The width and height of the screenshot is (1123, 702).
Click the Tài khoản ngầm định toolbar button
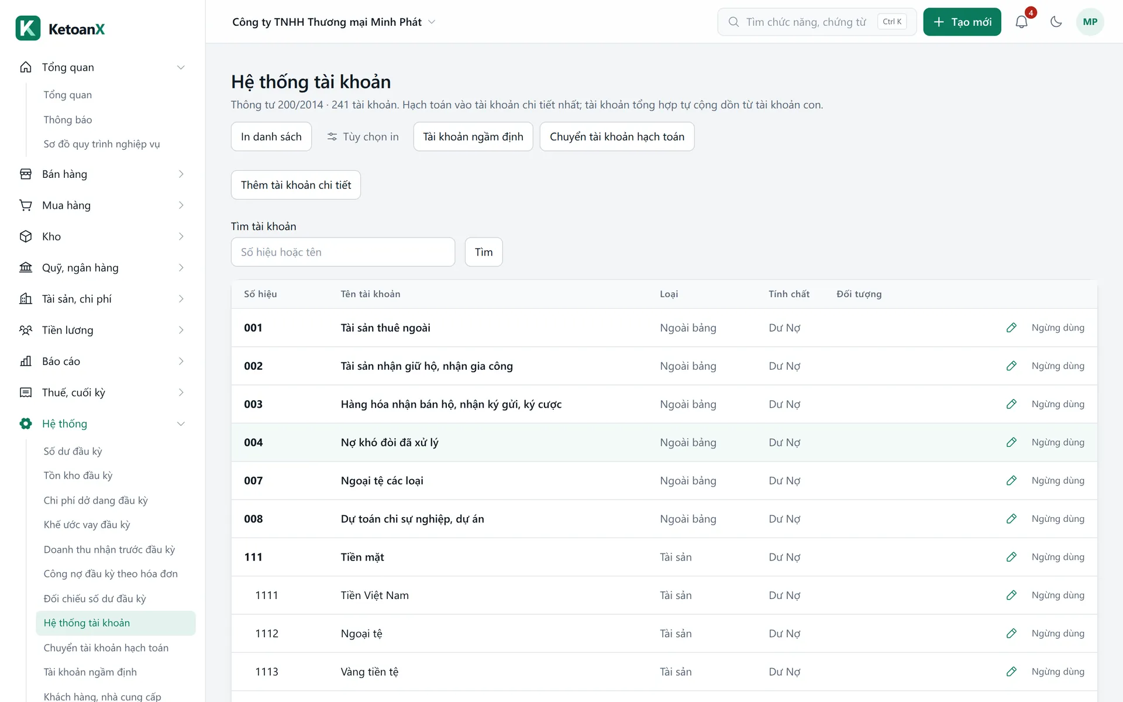tap(473, 136)
